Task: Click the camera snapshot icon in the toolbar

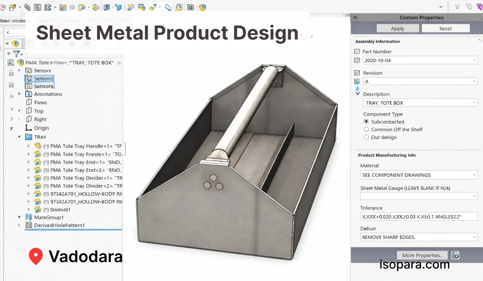Action: click(x=190, y=7)
